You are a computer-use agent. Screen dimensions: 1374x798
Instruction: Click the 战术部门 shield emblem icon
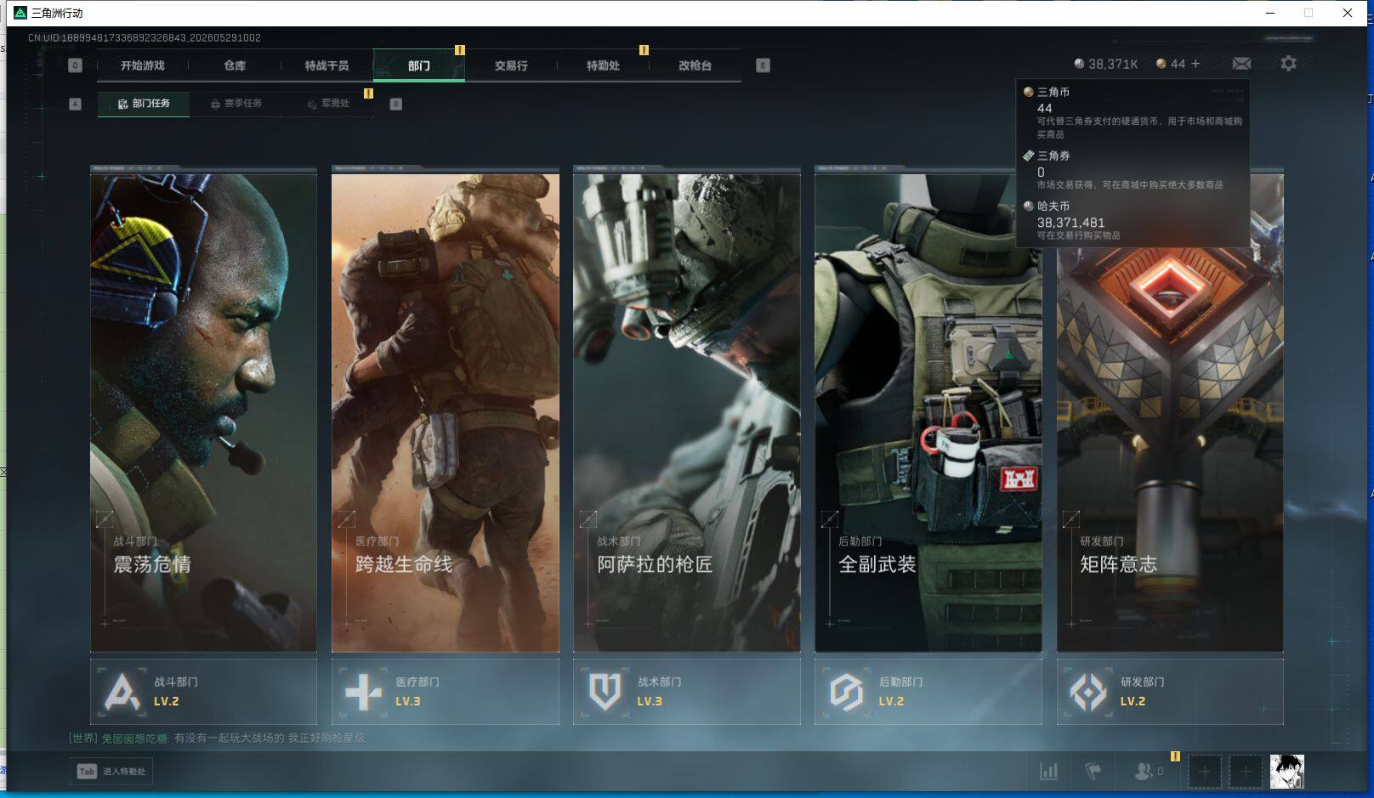[x=605, y=692]
